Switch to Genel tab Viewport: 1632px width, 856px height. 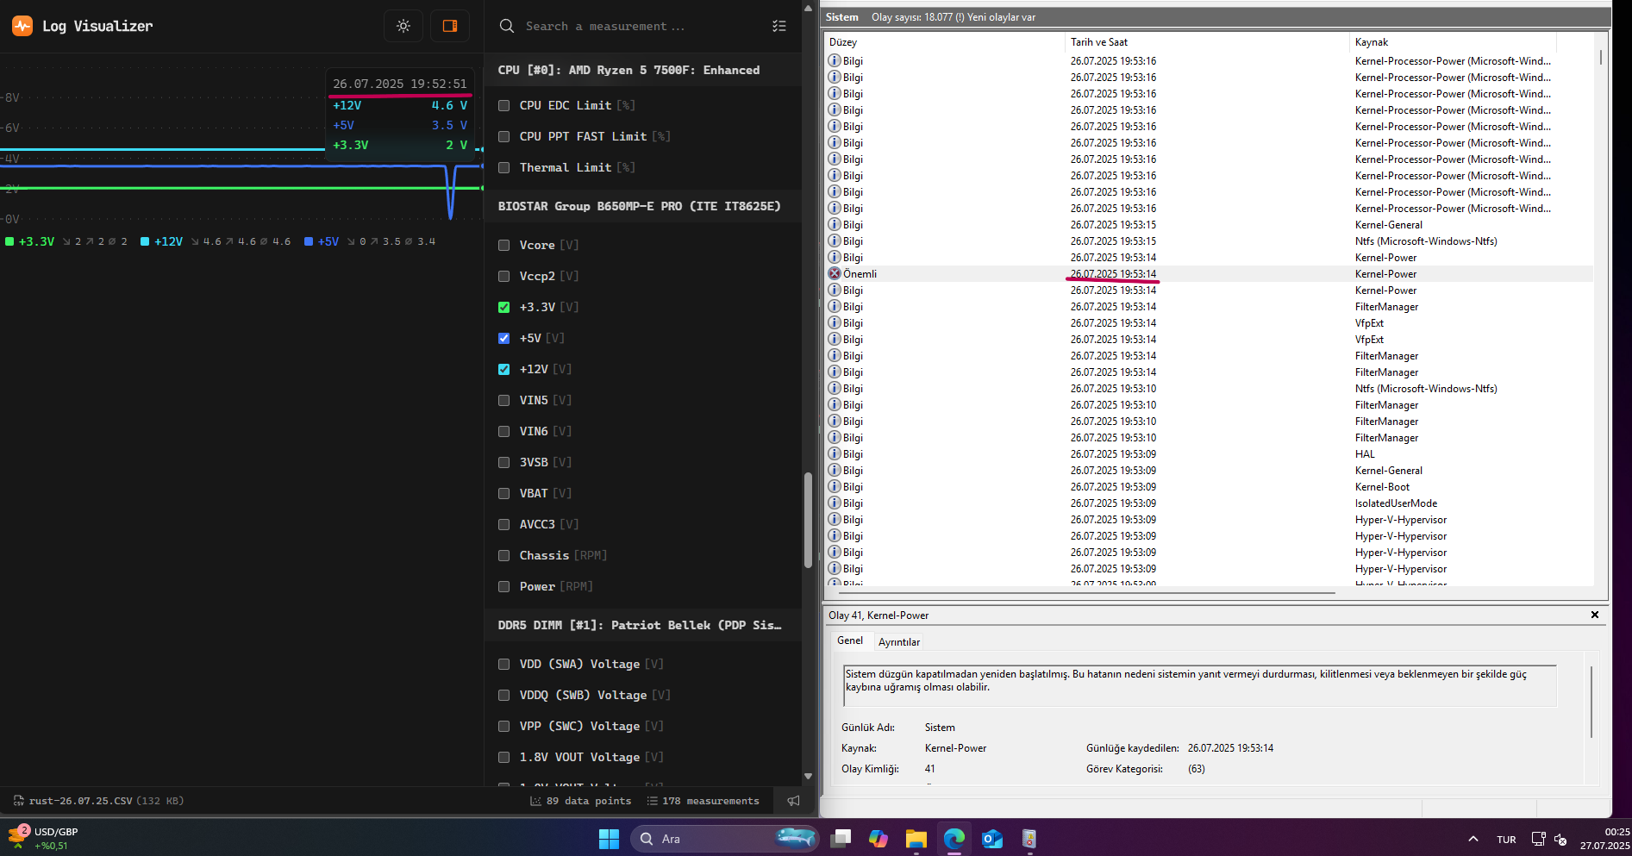click(x=850, y=640)
